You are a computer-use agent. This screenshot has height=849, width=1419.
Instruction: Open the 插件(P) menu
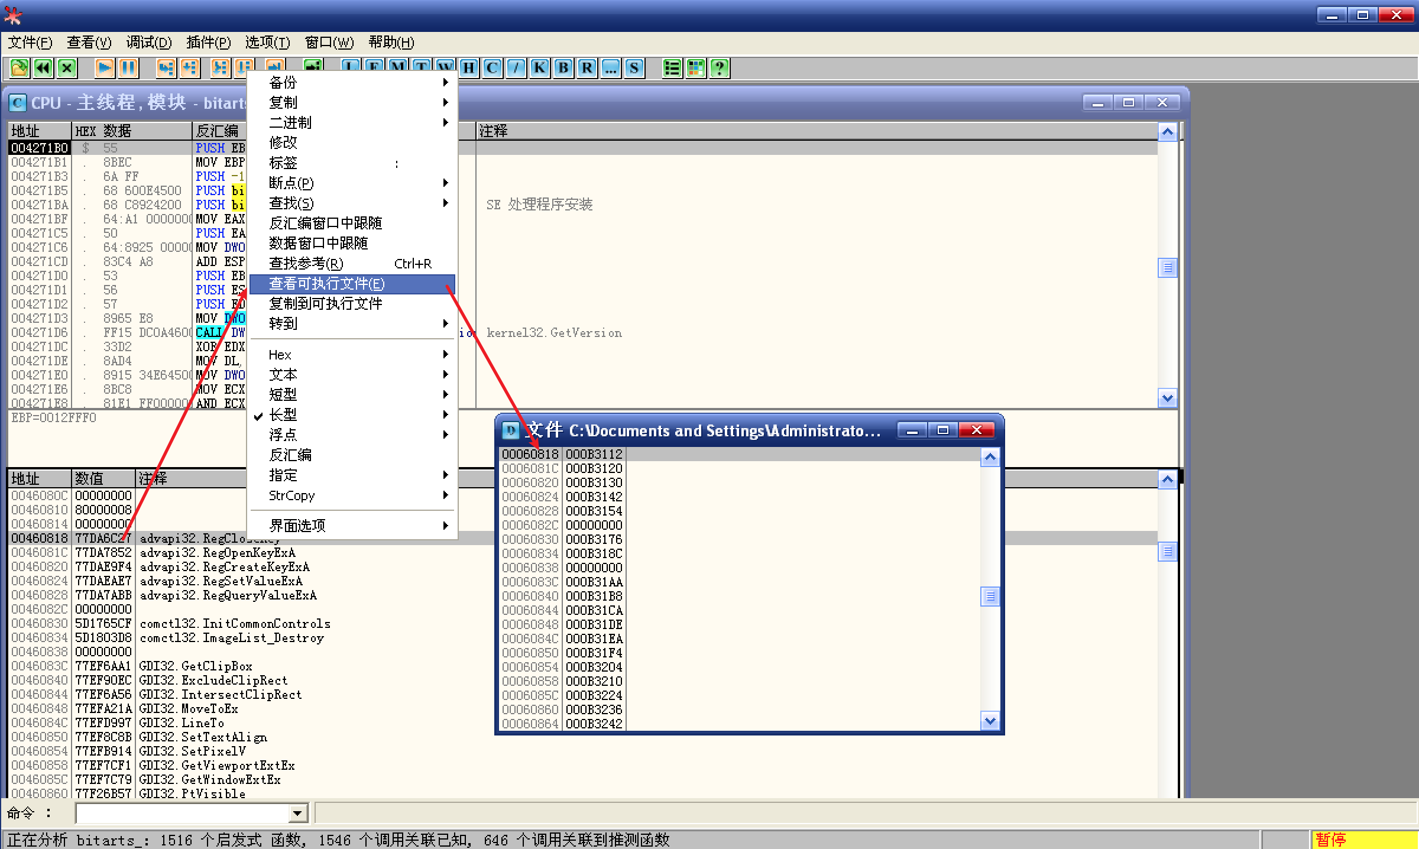tap(208, 43)
